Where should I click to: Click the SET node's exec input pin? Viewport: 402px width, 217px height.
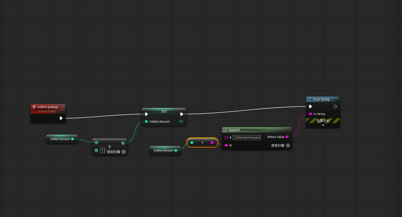(146, 114)
